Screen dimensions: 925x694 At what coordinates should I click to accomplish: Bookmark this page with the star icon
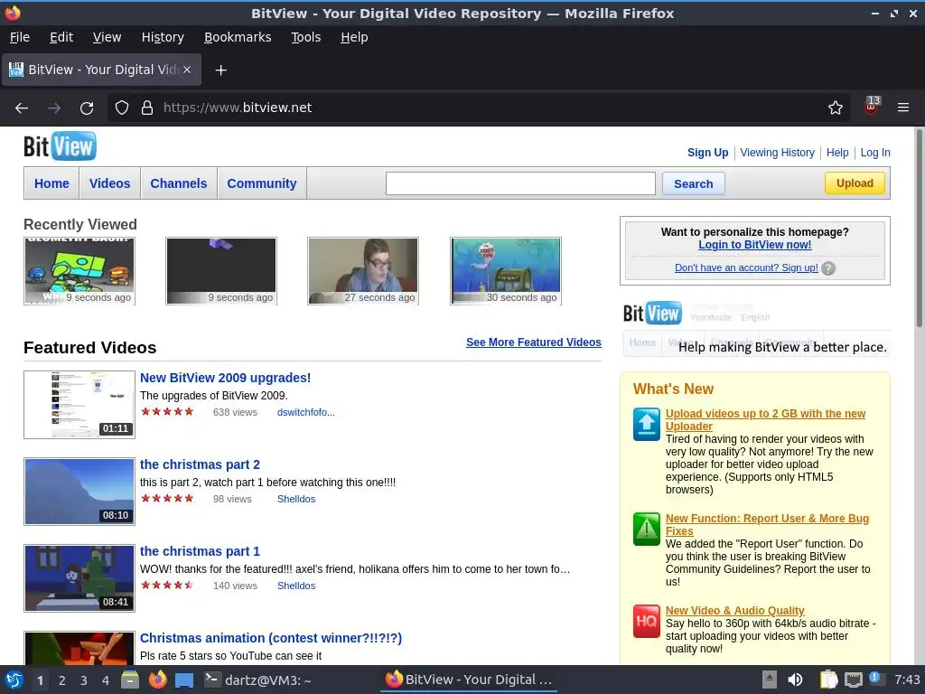point(835,108)
